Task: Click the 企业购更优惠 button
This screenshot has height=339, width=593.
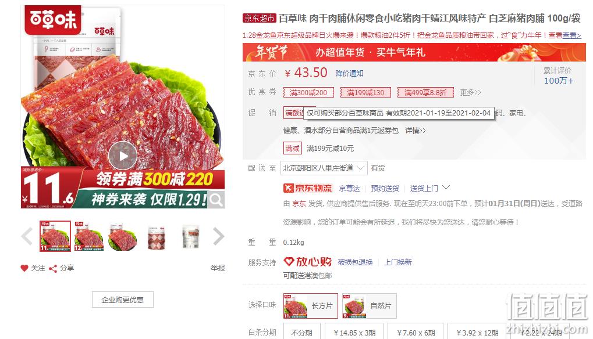Action: tap(123, 300)
